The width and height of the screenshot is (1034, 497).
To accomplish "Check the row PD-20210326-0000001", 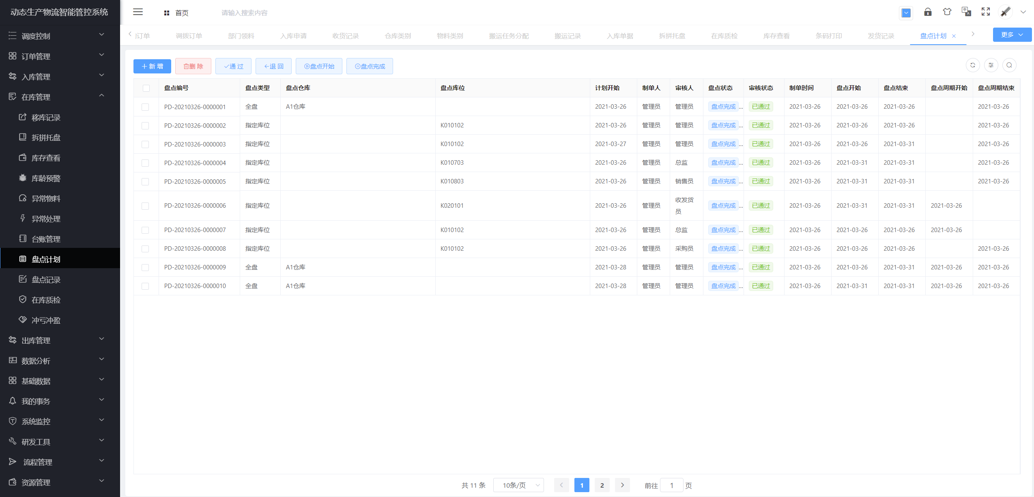I will pos(145,107).
